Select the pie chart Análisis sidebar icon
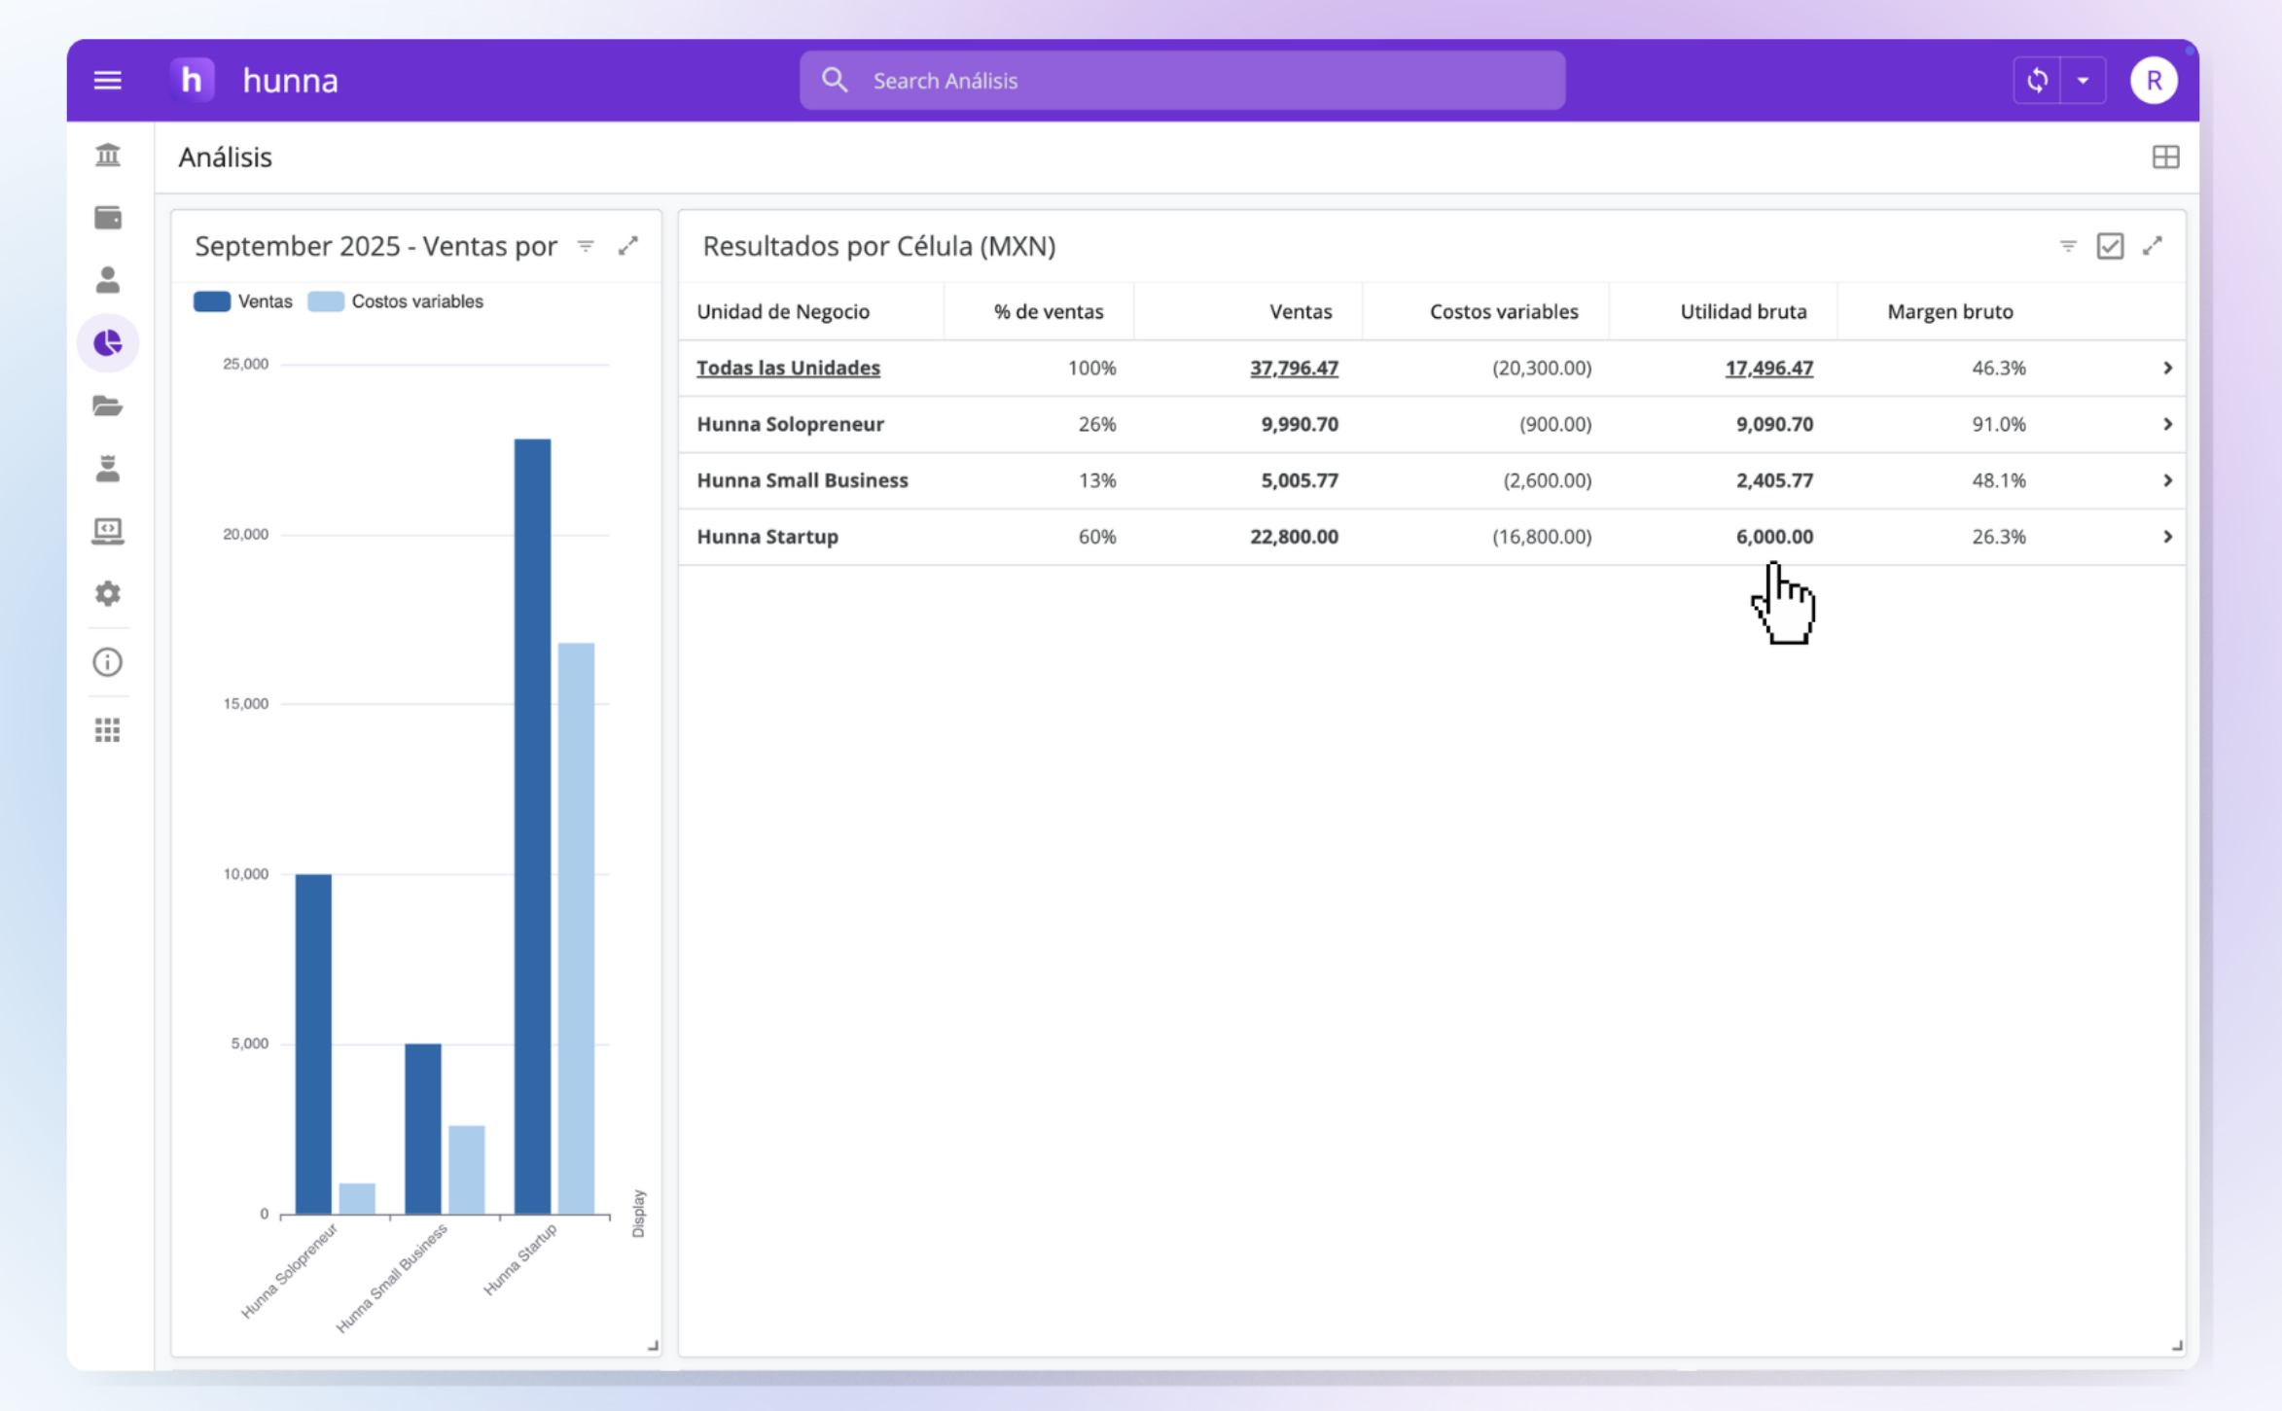 (108, 343)
